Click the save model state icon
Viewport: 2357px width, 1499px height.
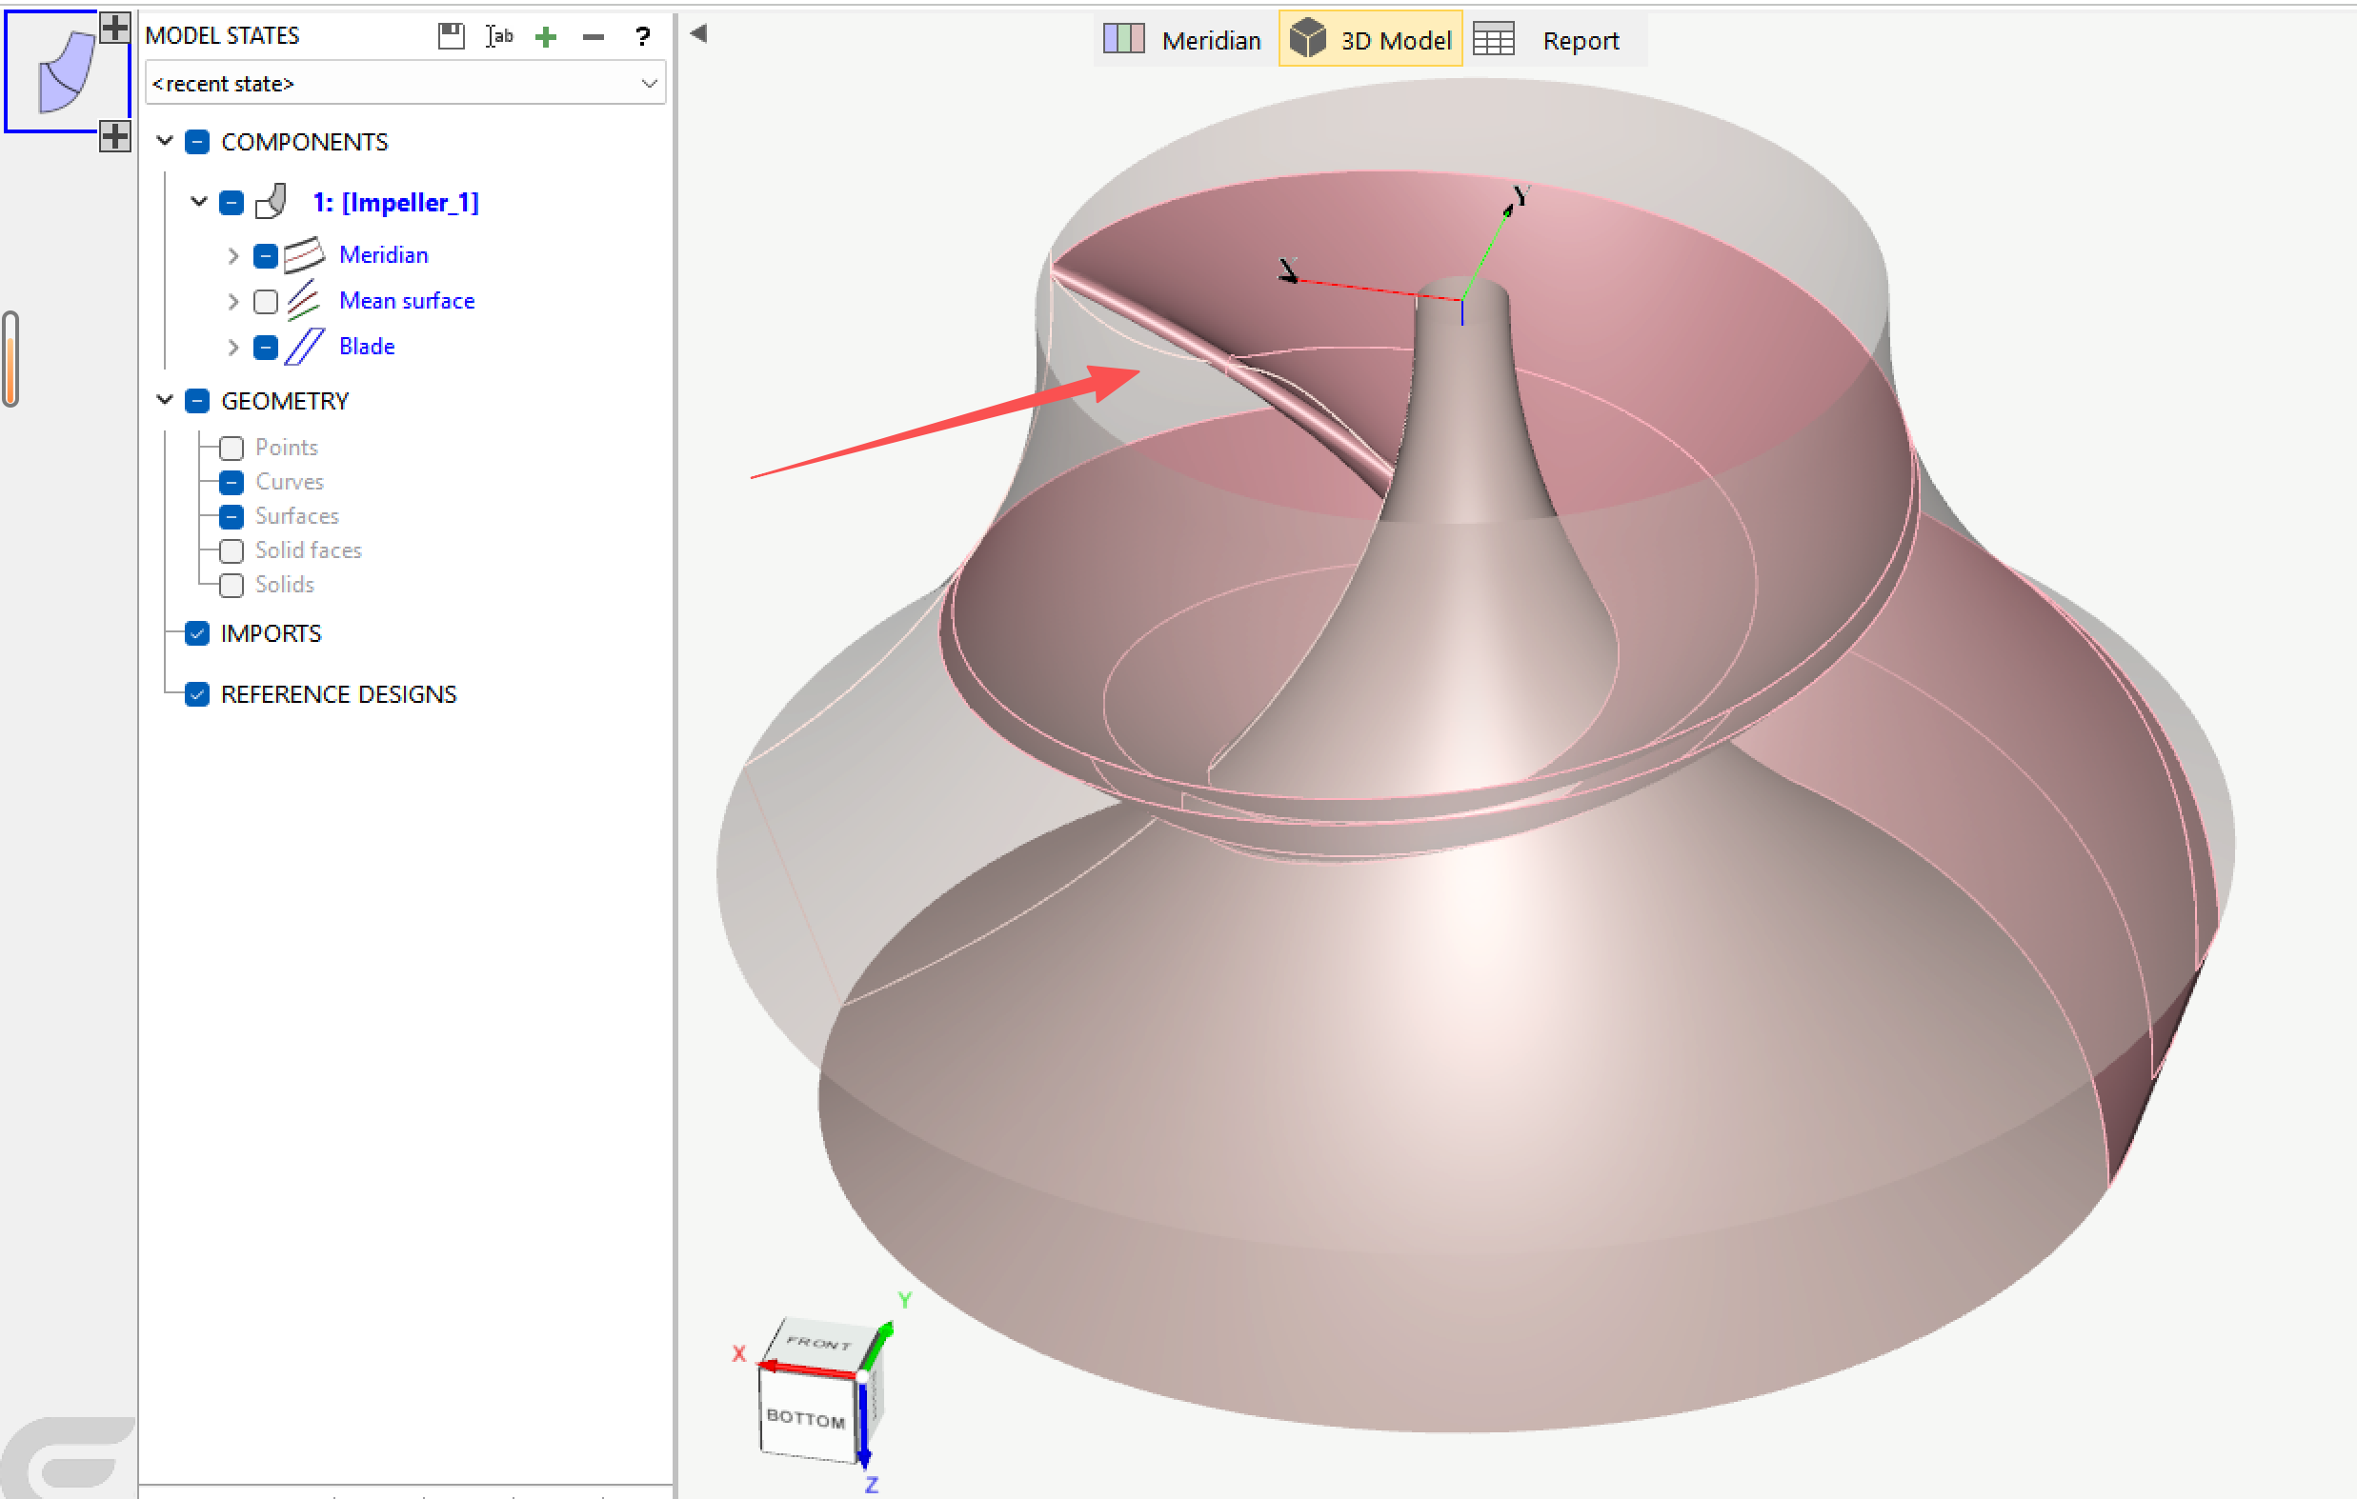[x=451, y=36]
